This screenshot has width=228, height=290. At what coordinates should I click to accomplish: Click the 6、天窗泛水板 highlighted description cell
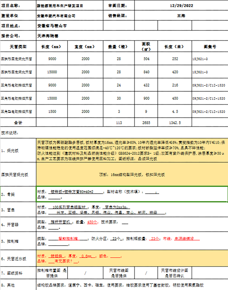pyautogui.click(x=132, y=259)
